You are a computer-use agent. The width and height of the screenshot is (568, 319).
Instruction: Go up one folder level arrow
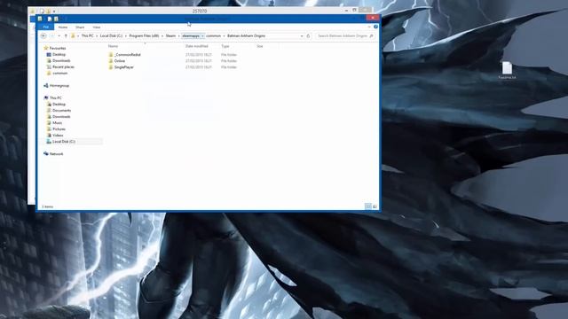click(x=66, y=35)
